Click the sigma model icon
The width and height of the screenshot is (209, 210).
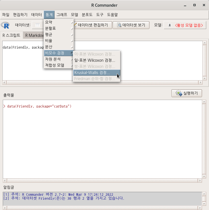[x=170, y=25]
